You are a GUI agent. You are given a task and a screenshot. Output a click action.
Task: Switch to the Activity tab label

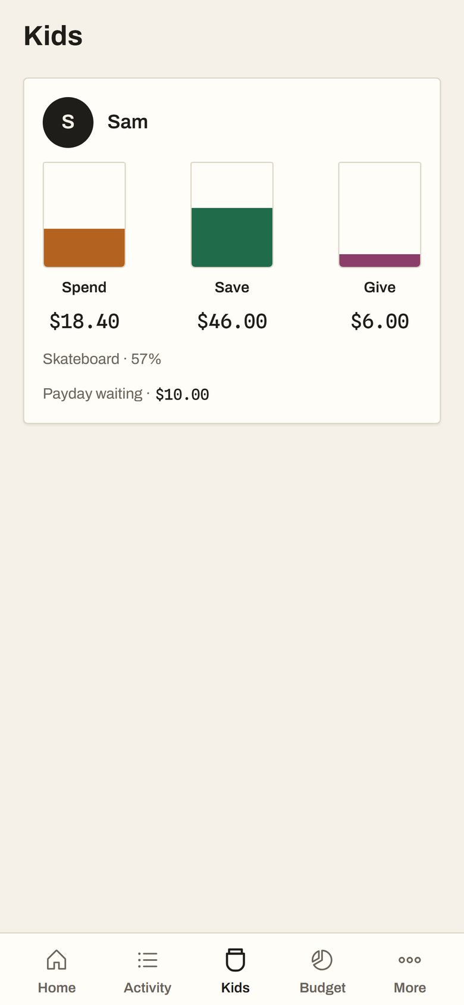coord(148,988)
